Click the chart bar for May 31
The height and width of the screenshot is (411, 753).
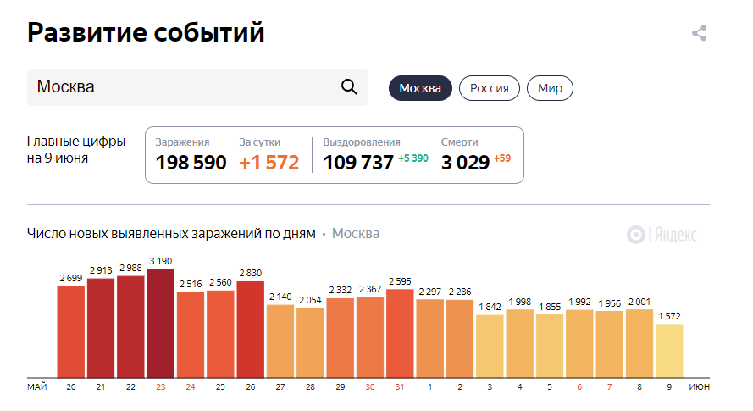(400, 334)
